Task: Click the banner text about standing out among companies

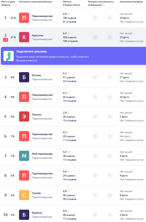Action: (x=53, y=59)
